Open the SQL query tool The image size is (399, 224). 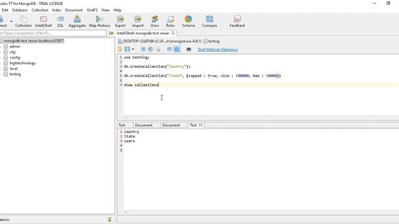tap(60, 21)
